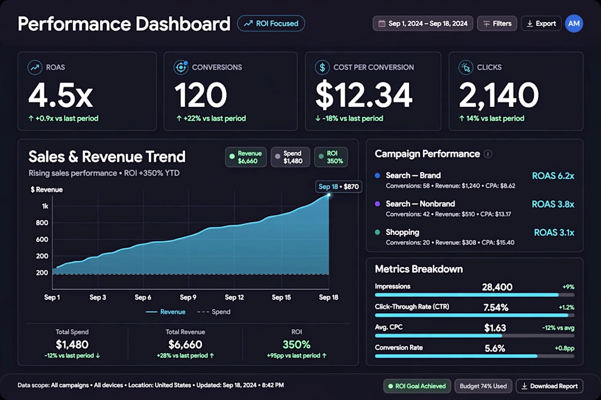Toggle the Revenue $6,660 series chip

(x=246, y=157)
